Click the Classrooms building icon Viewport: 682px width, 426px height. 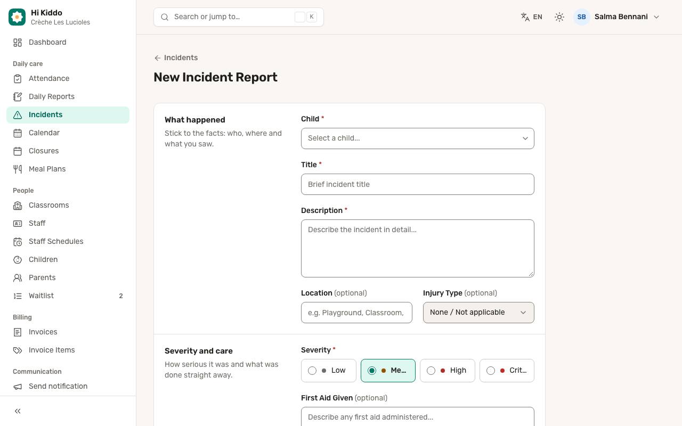pyautogui.click(x=18, y=205)
